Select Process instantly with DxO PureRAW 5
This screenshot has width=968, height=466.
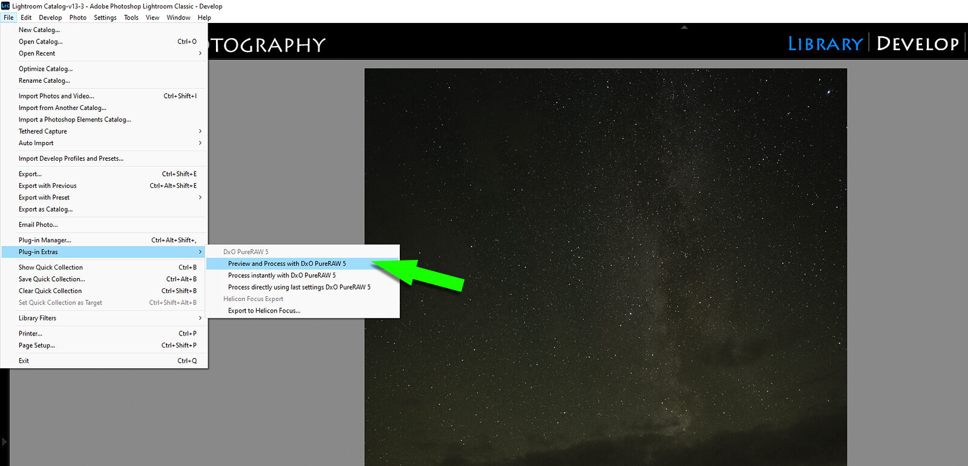(302, 276)
